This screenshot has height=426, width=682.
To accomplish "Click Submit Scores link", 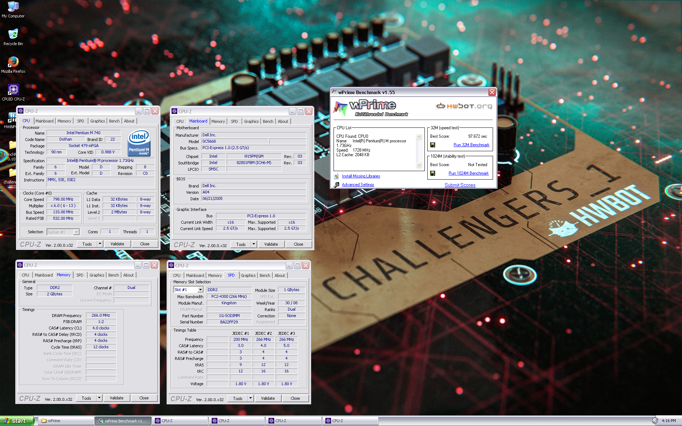I will pos(460,185).
